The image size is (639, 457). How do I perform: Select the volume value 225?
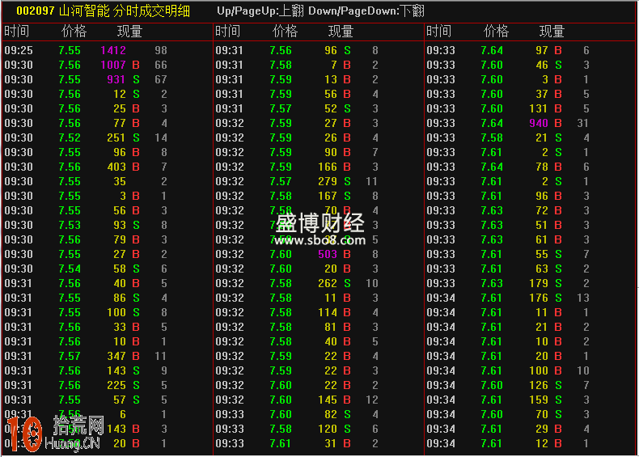pyautogui.click(x=116, y=385)
